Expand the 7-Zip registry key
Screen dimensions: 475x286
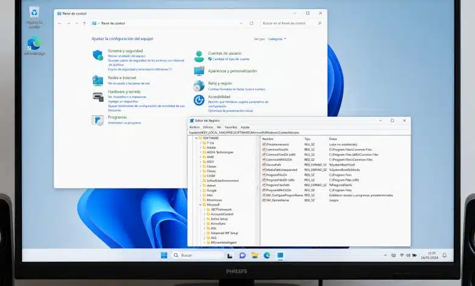(x=200, y=143)
